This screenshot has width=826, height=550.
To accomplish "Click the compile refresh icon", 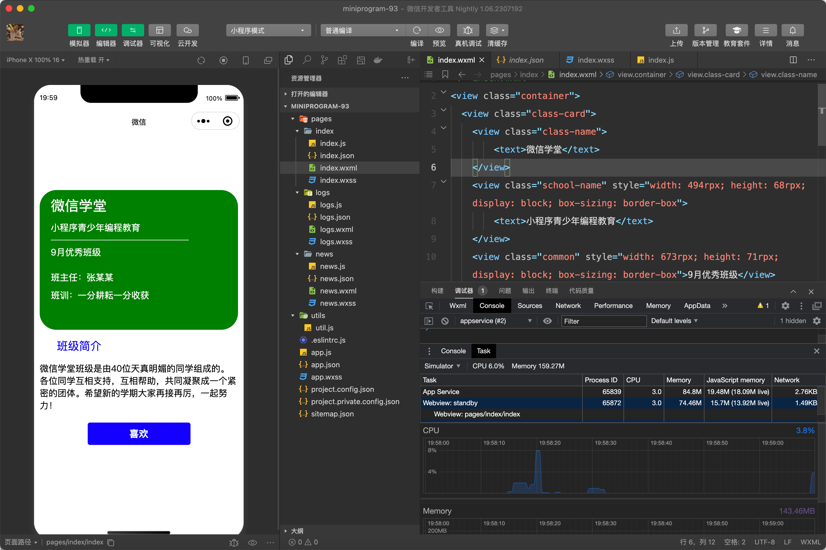I will pos(417,30).
